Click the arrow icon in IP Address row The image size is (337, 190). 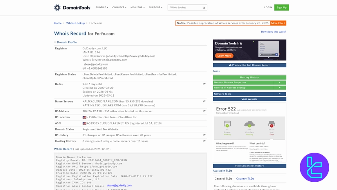point(204,111)
